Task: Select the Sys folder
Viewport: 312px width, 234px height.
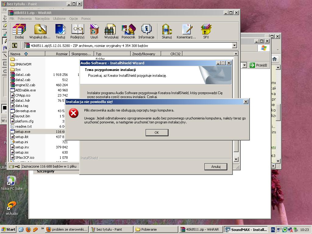Action: click(15, 69)
